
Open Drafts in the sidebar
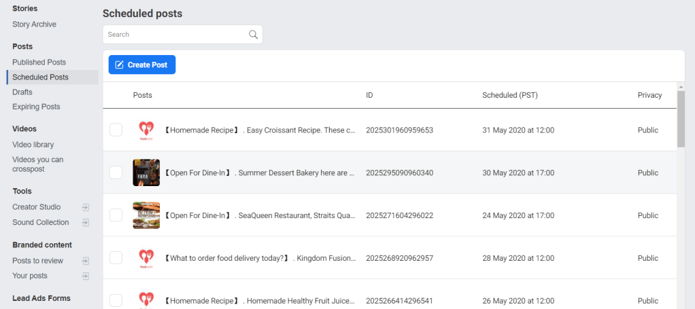22,92
